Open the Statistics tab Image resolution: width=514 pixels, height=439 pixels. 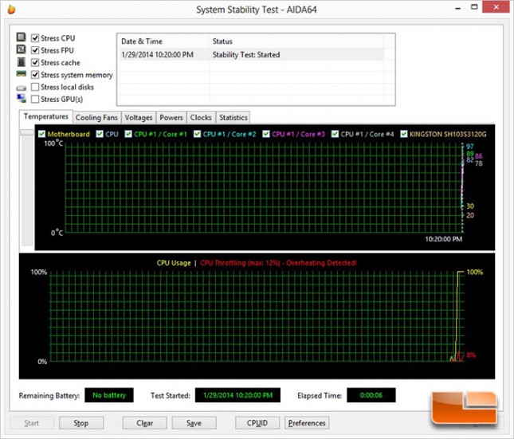[233, 117]
